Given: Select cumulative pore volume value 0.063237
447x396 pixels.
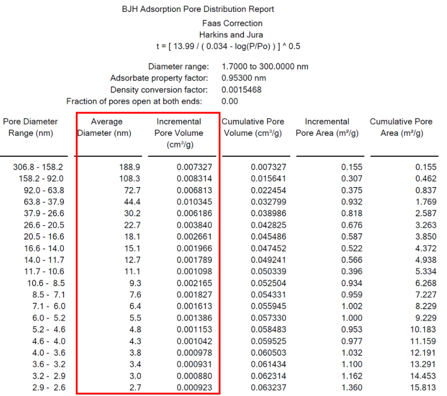Looking at the screenshot, I should click(x=268, y=388).
